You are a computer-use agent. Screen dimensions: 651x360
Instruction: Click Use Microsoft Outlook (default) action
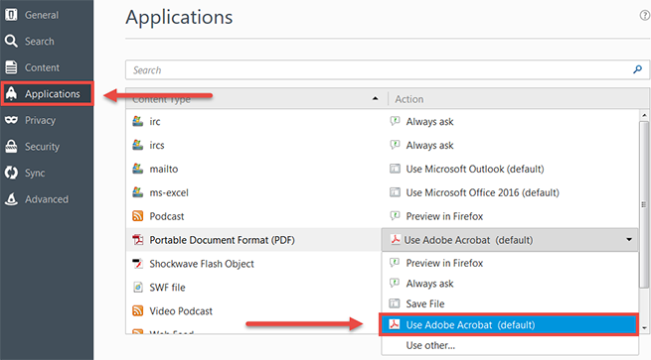click(474, 169)
